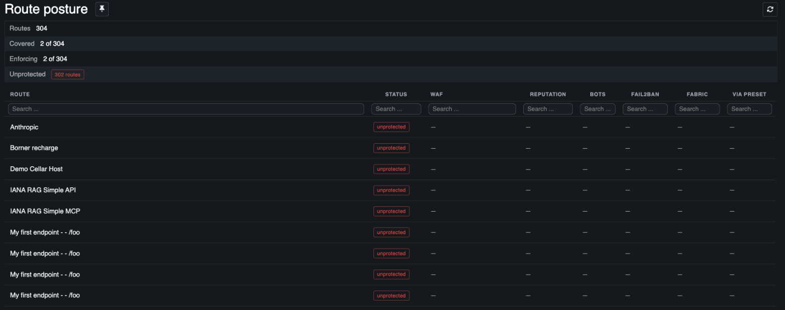Click the pin icon beside Route posture

coord(102,9)
